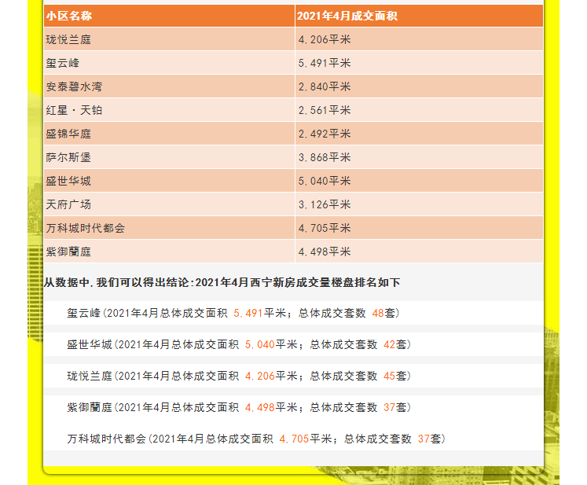This screenshot has height=485, width=587.
Task: Select the 红星·天铂 table cell
Action: [169, 110]
